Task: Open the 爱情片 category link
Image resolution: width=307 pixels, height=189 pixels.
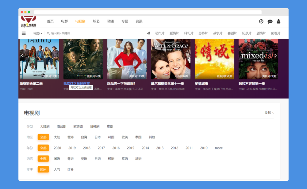Action: (174, 33)
